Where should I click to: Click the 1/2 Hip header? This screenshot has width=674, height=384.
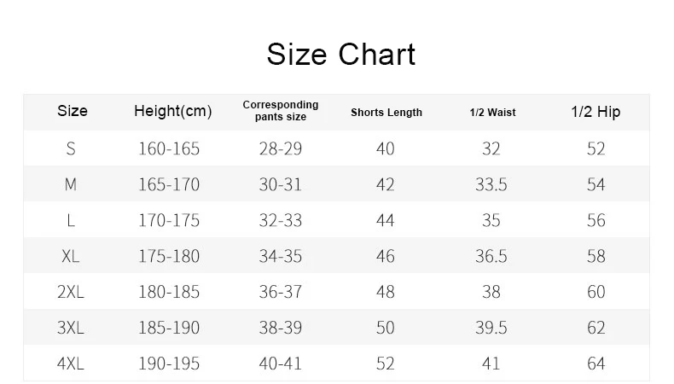tap(596, 112)
